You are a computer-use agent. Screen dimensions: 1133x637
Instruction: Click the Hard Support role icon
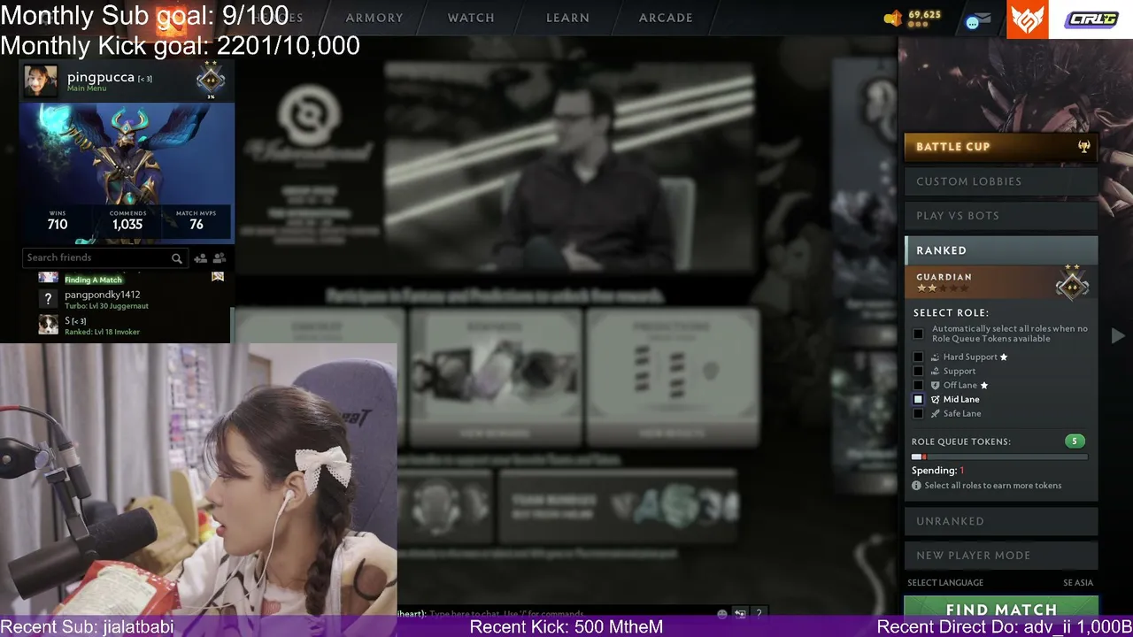[x=936, y=357]
